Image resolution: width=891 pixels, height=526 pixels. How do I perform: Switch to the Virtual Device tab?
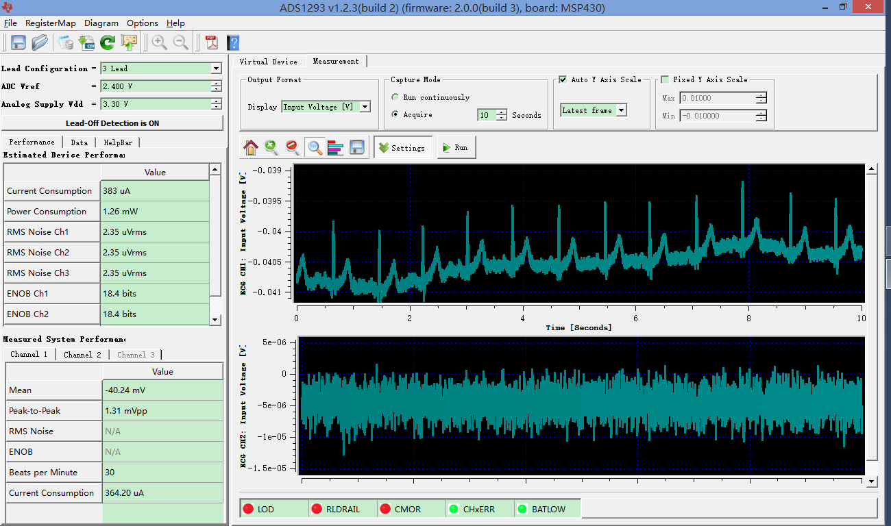(268, 62)
